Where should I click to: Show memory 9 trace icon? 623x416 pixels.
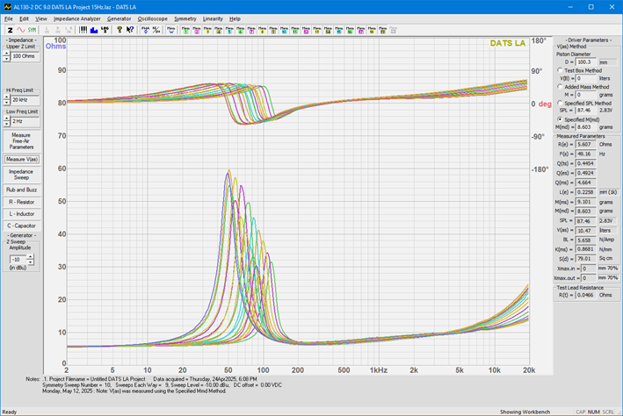(273, 30)
